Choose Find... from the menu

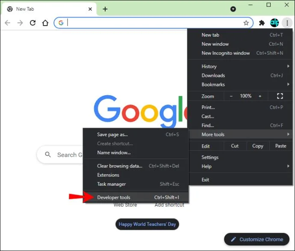pos(240,125)
